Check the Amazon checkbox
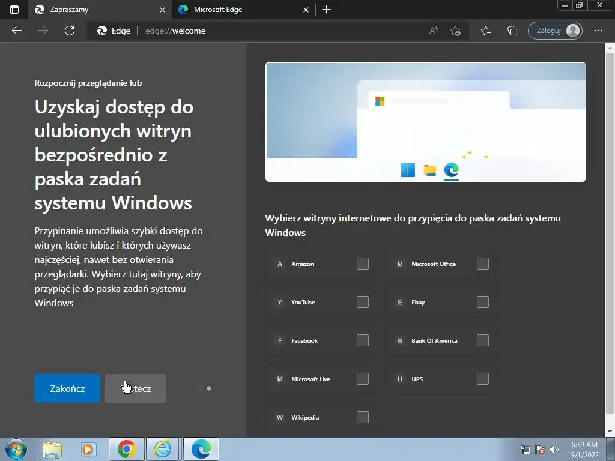This screenshot has width=615, height=461. (363, 264)
